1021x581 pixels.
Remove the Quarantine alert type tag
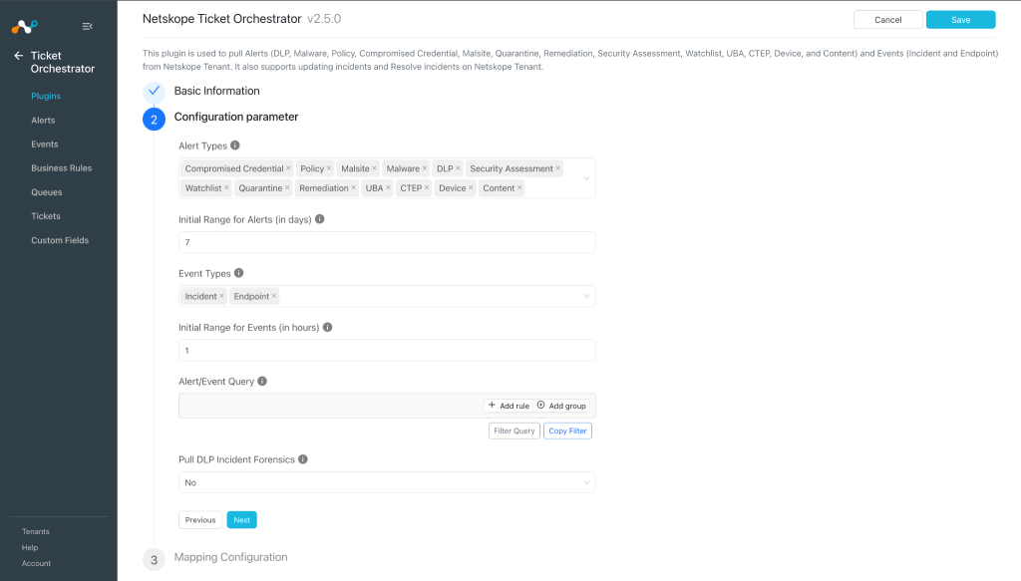tap(287, 188)
